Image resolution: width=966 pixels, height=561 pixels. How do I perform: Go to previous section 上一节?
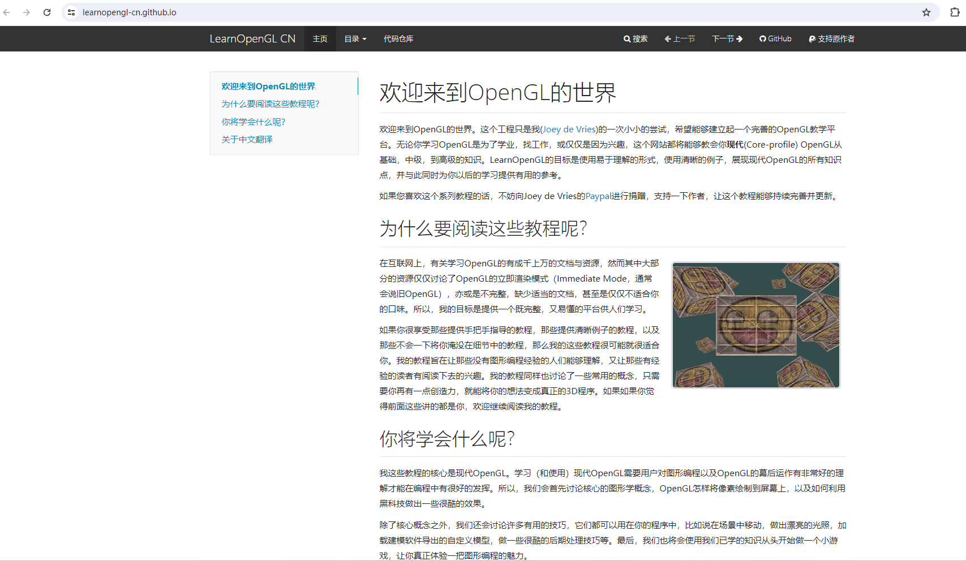(680, 38)
